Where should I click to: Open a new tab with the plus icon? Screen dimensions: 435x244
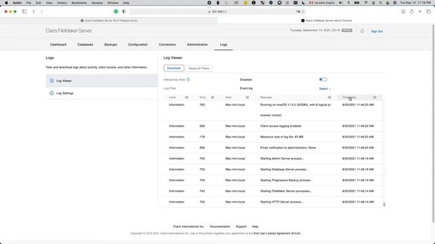tap(420, 12)
